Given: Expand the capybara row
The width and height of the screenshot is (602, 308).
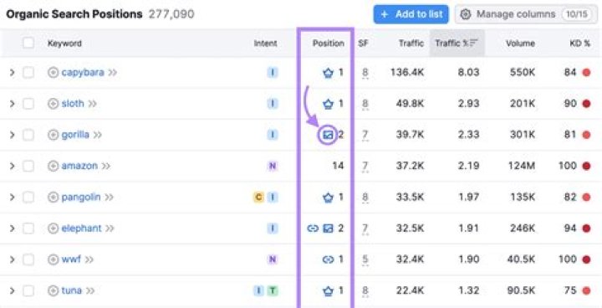Looking at the screenshot, I should click(x=12, y=72).
